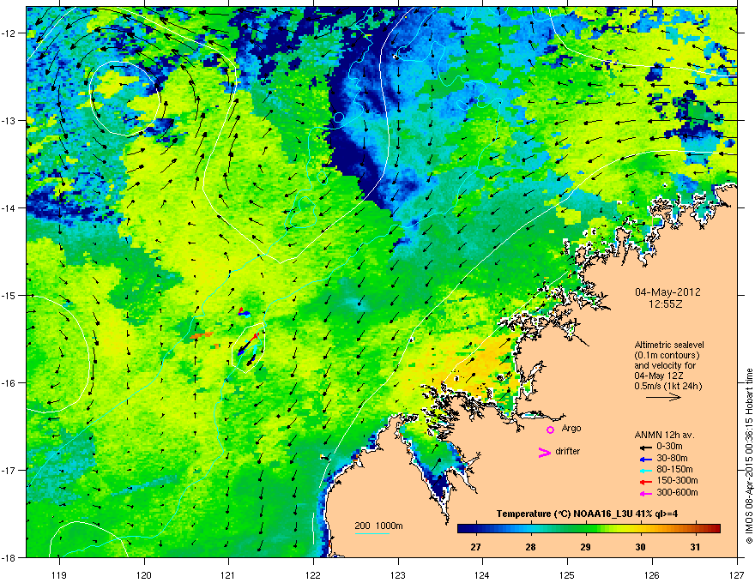
Task: Click the latitude axis label -14
Action: click(9, 207)
